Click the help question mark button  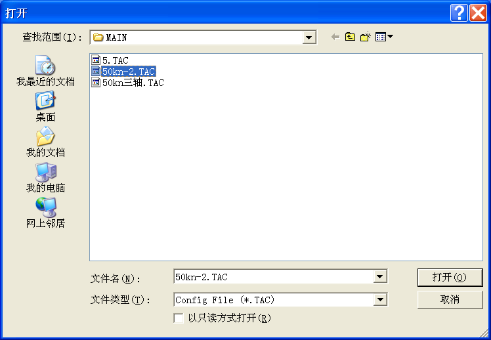(x=459, y=13)
